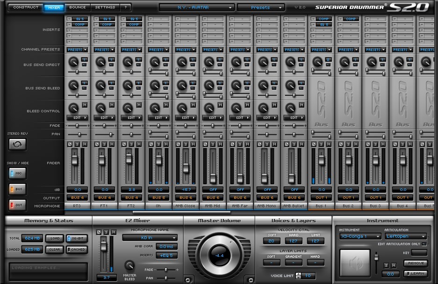Open the Bounce tab
This screenshot has width=438, height=284.
(x=78, y=7)
